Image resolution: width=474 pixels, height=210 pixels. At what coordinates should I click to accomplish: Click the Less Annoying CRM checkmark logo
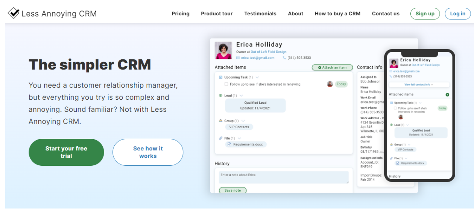click(14, 13)
